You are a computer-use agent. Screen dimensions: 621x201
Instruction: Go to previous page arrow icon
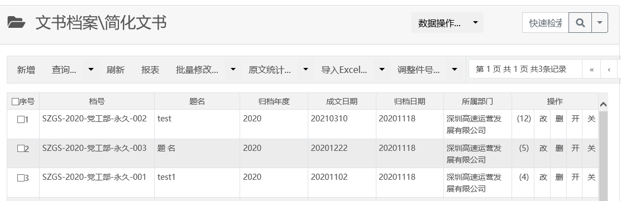tap(609, 70)
